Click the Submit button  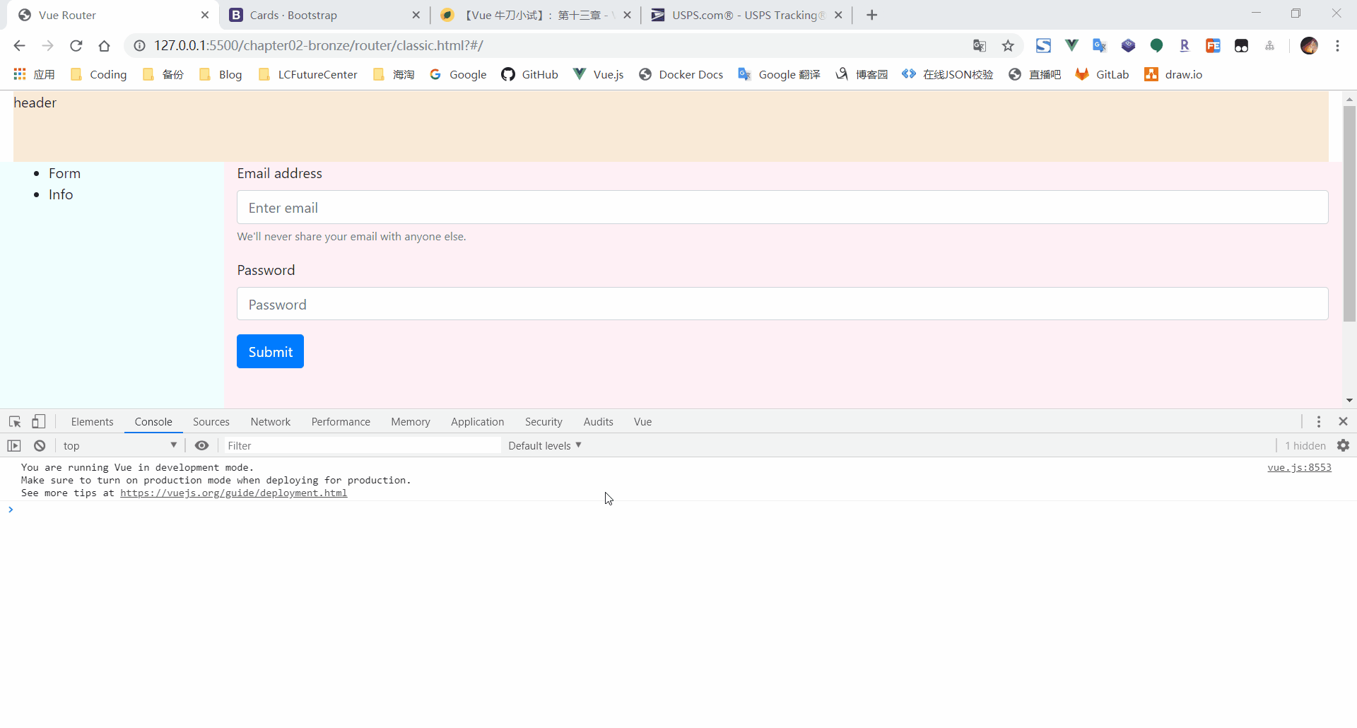[x=270, y=351]
